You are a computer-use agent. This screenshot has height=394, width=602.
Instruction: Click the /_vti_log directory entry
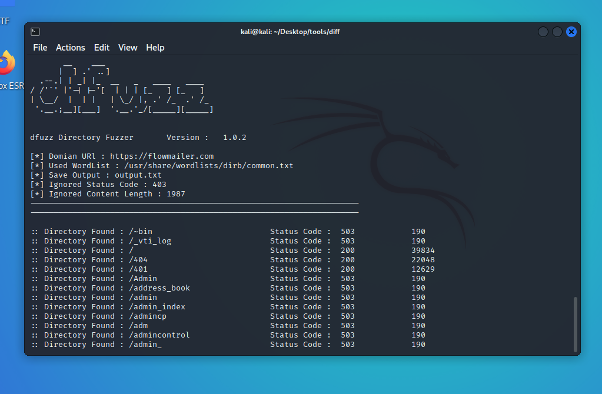(x=150, y=241)
